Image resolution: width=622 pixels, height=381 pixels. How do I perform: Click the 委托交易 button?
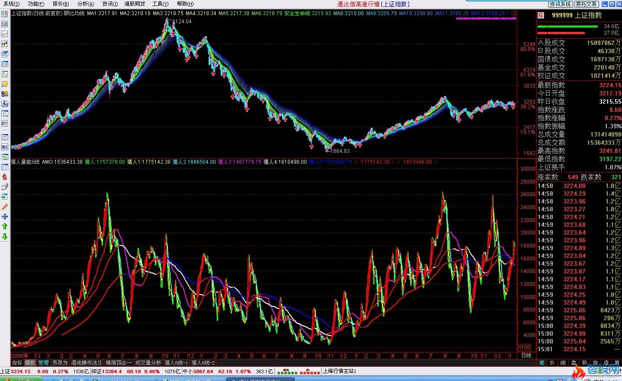pyautogui.click(x=586, y=4)
